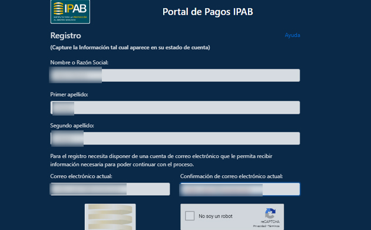This screenshot has height=230, width=371.
Task: Click the IPAB logo
Action: tap(70, 12)
